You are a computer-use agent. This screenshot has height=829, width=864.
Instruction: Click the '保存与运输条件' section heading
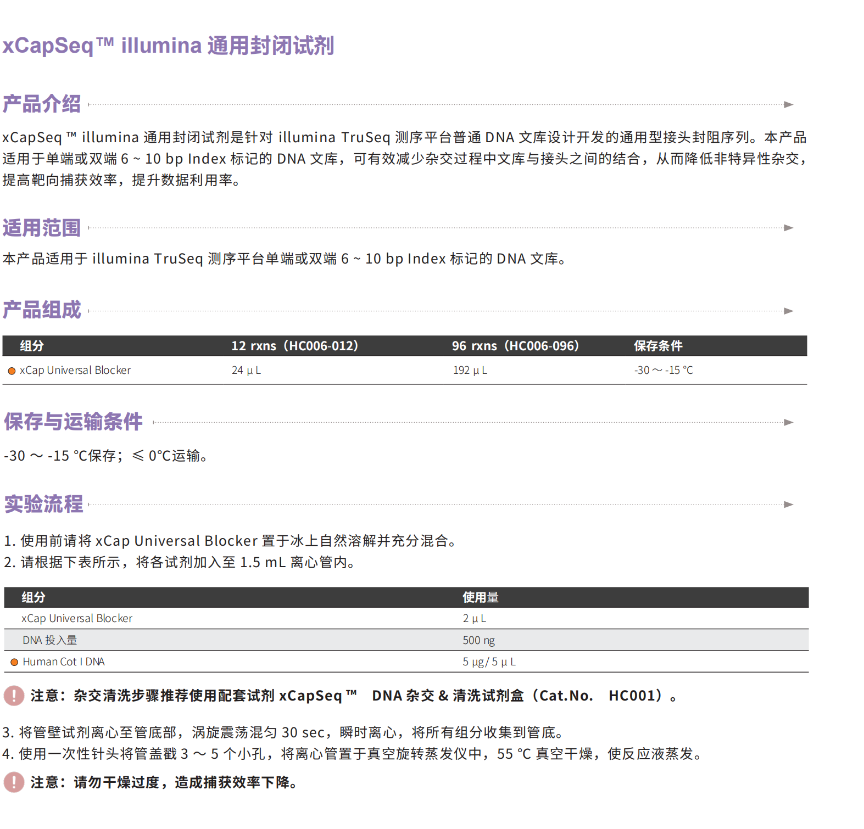[73, 422]
